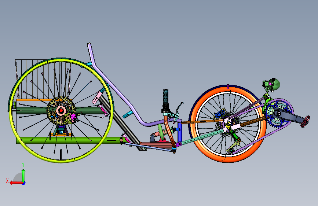The height and width of the screenshot is (206, 318).
Task: Select the red center of the rear wheel hub
Action: pos(61,111)
